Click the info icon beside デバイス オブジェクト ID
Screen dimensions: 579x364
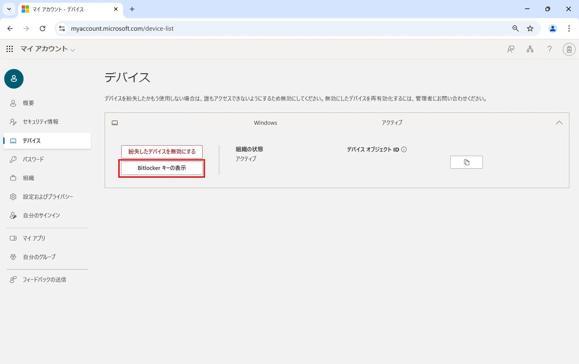[x=404, y=149]
